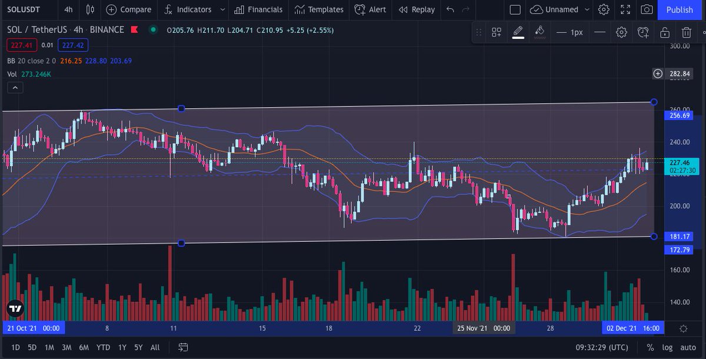706x359 pixels.
Task: Open time axis settings gear
Action: pyautogui.click(x=684, y=328)
